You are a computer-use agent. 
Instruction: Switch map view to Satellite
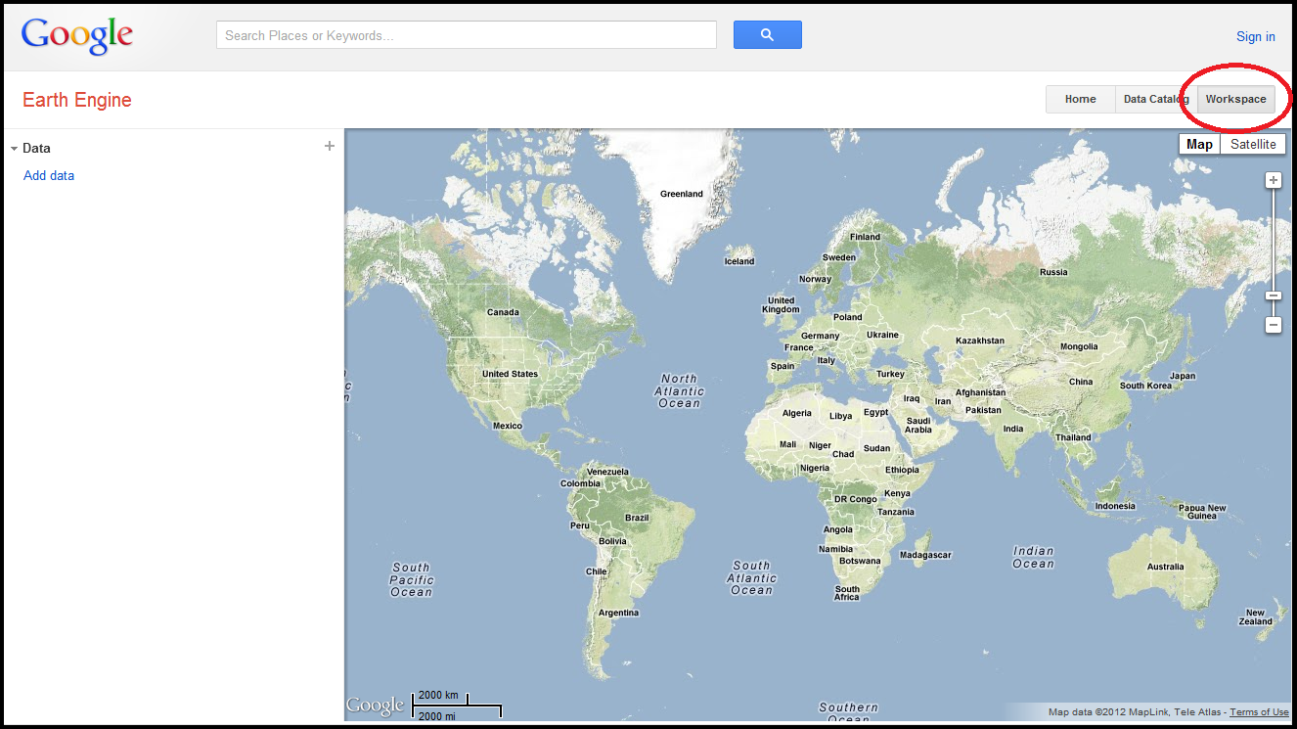point(1253,144)
